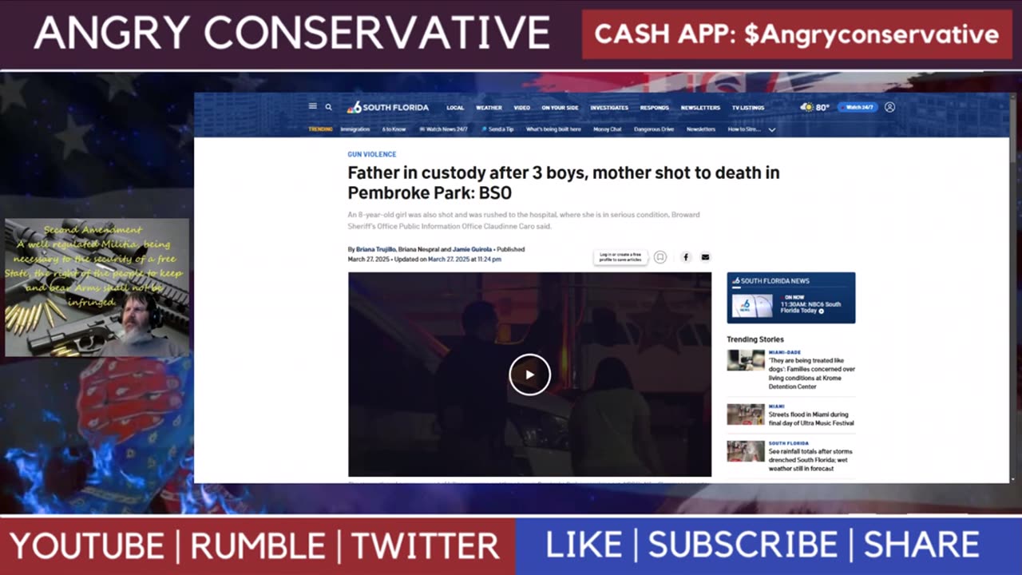This screenshot has height=575, width=1022.
Task: Open Krome Detention story thumbnail
Action: (x=745, y=360)
